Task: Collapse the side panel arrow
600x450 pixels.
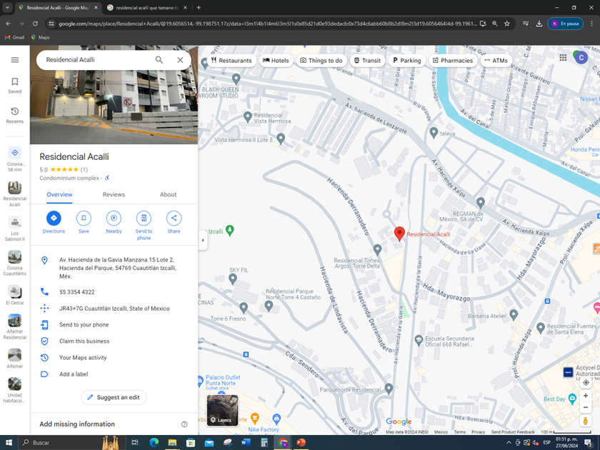Action: [202, 240]
